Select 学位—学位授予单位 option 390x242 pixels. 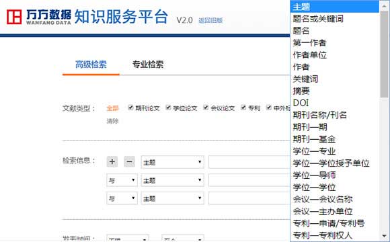coord(335,163)
